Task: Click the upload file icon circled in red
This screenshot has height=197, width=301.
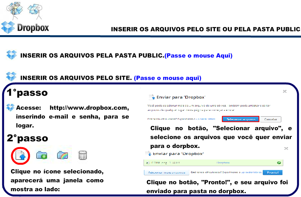Action: pyautogui.click(x=20, y=156)
